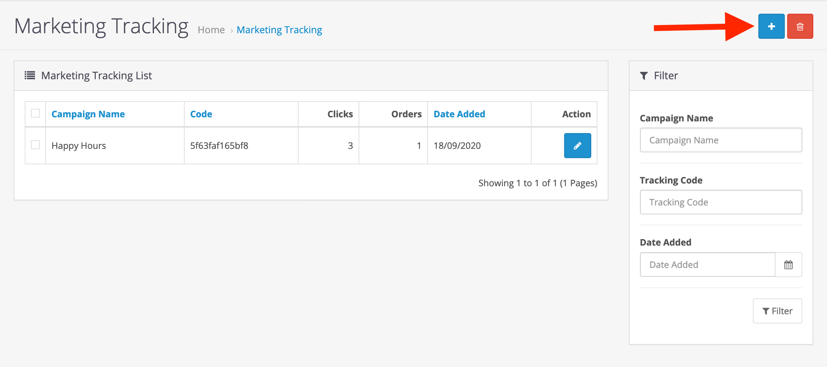Go to Home breadcrumb link
Viewport: 827px width, 367px height.
(x=211, y=30)
